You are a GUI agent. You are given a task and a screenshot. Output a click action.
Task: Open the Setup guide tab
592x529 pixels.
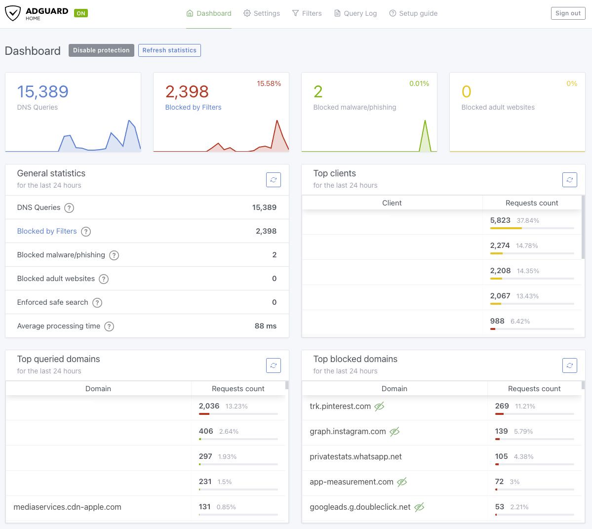click(413, 13)
